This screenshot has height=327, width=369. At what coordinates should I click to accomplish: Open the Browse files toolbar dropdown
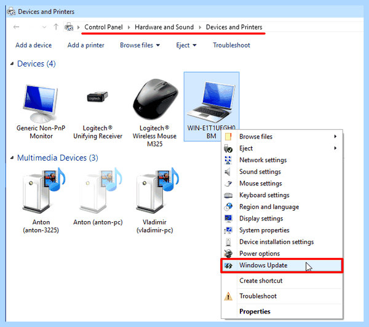(158, 45)
